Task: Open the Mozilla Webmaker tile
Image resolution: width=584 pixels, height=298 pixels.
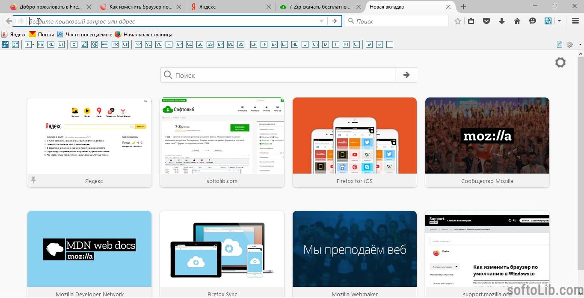Action: (x=355, y=254)
